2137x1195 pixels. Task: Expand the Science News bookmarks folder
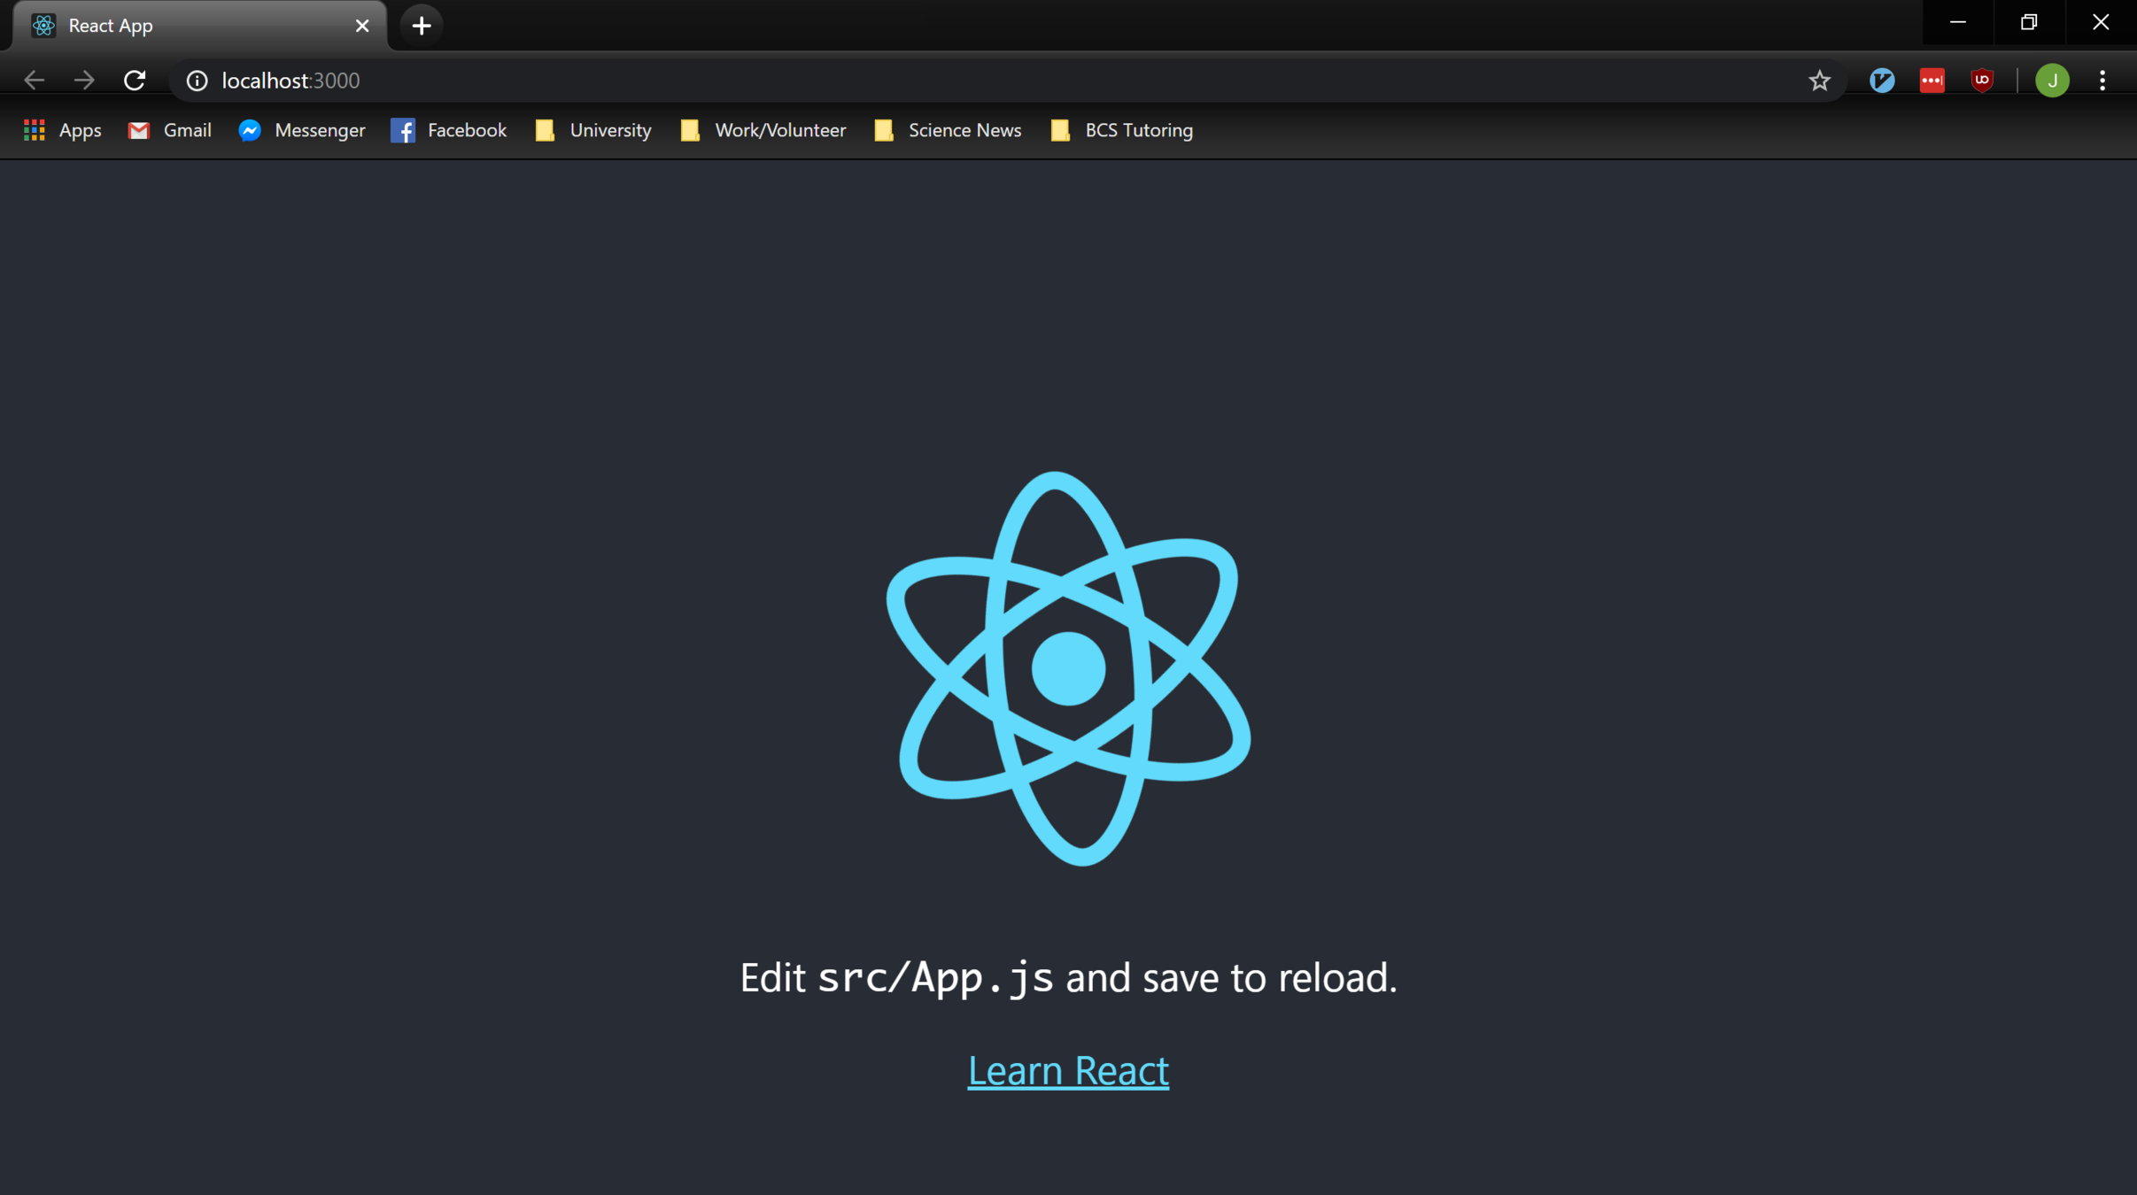pyautogui.click(x=948, y=130)
